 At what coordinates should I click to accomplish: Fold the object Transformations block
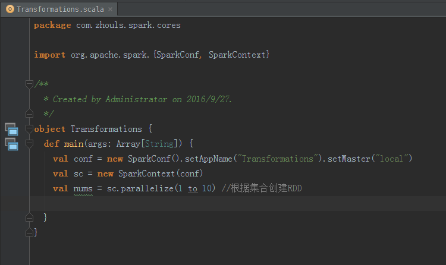[x=29, y=129]
